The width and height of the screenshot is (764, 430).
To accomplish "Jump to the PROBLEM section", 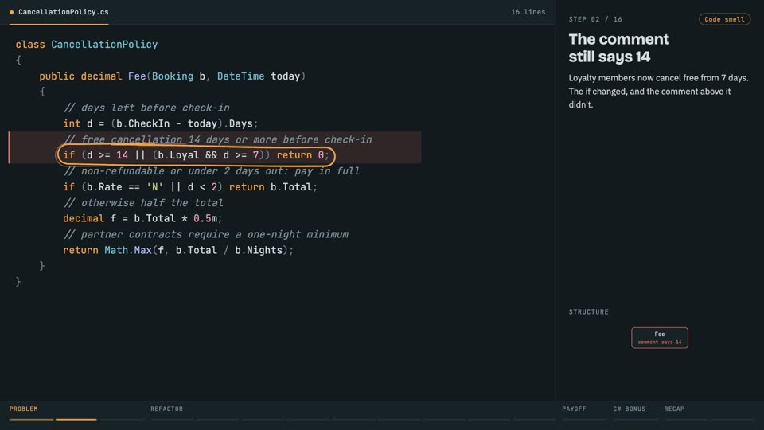I will point(23,408).
